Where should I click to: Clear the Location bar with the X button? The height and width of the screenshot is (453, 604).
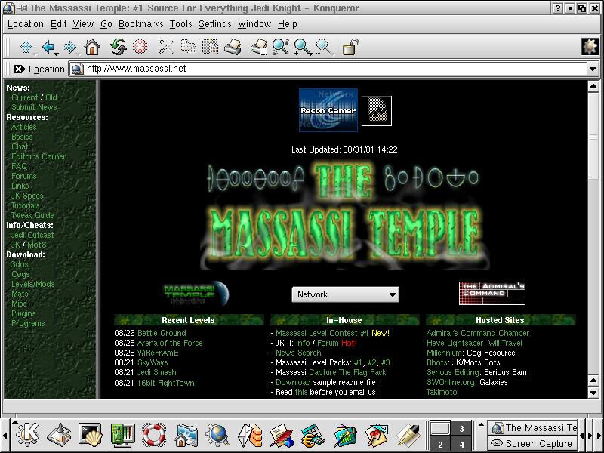point(20,69)
